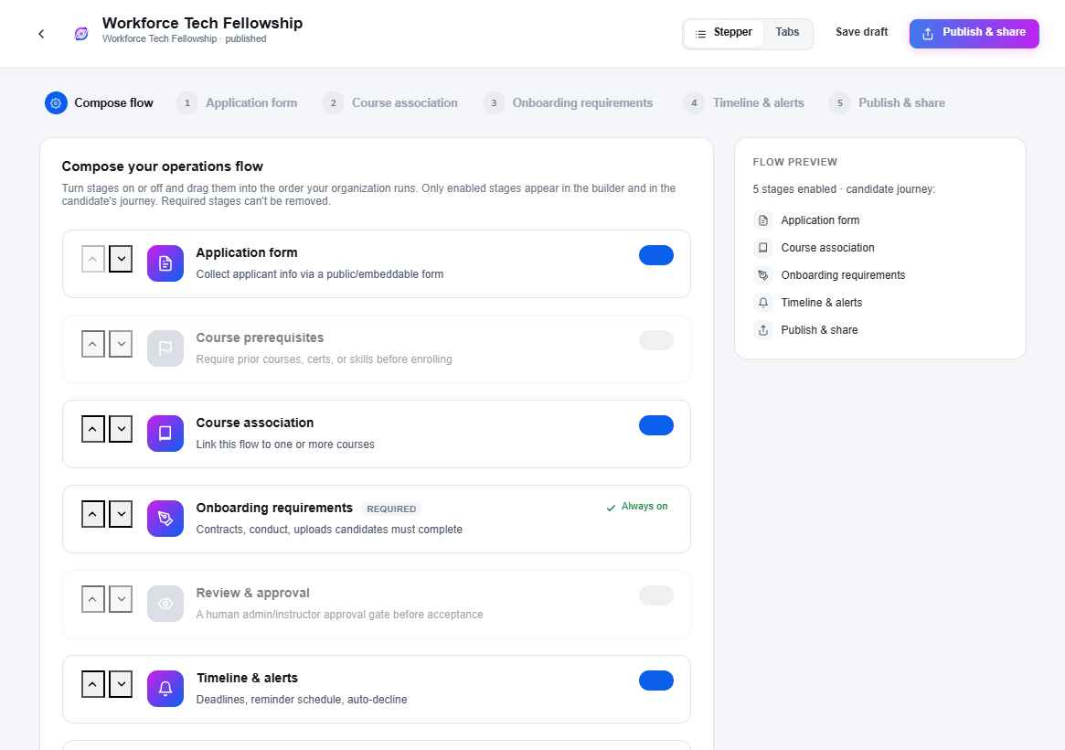
Task: Click 'Compose your operations flow' heading
Action: pyautogui.click(x=163, y=167)
